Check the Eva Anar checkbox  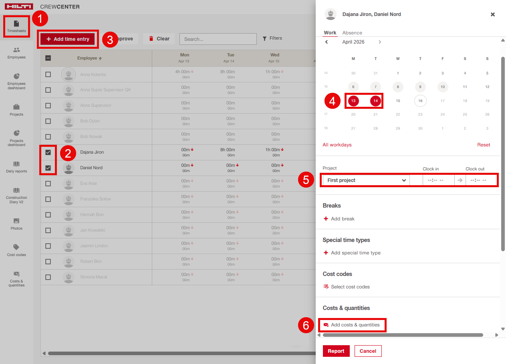[x=48, y=184]
